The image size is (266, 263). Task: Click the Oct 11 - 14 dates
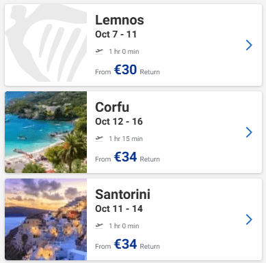tap(119, 209)
